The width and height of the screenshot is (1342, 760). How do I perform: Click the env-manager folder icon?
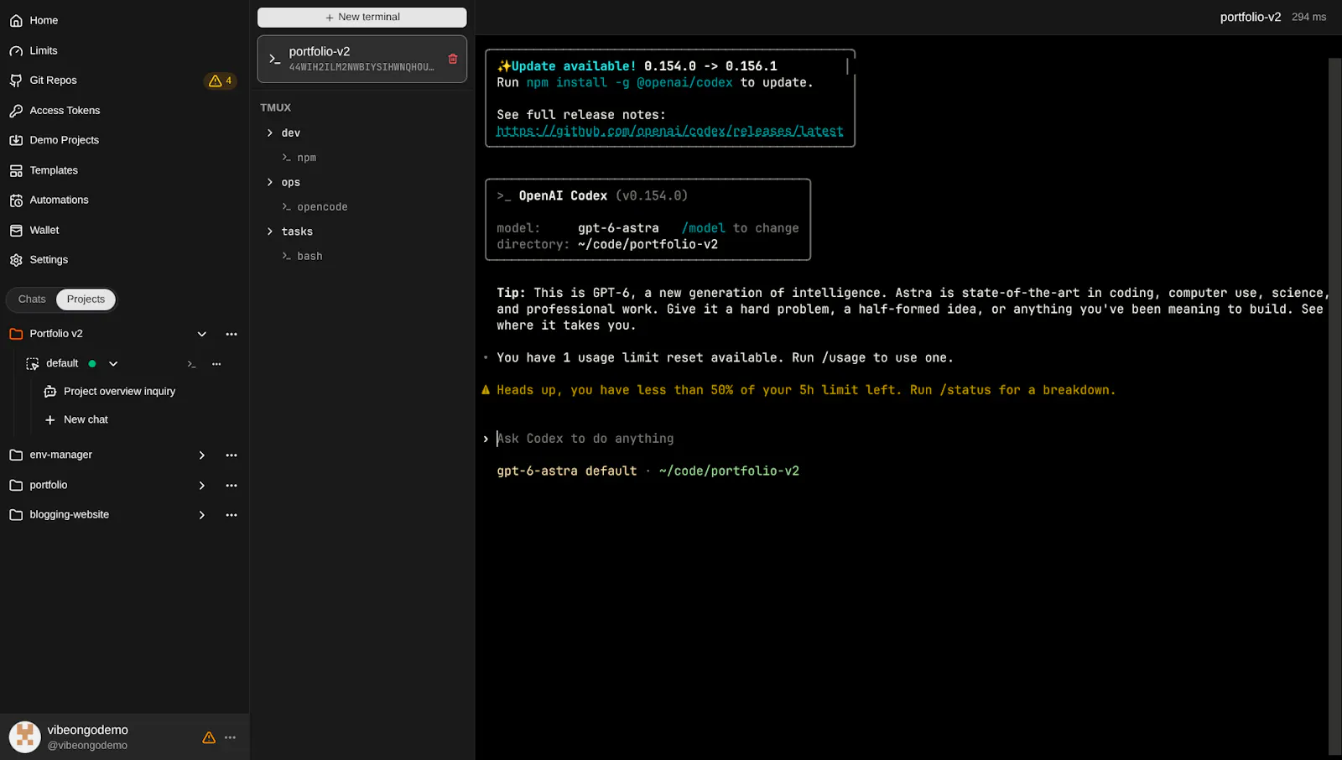click(x=16, y=455)
